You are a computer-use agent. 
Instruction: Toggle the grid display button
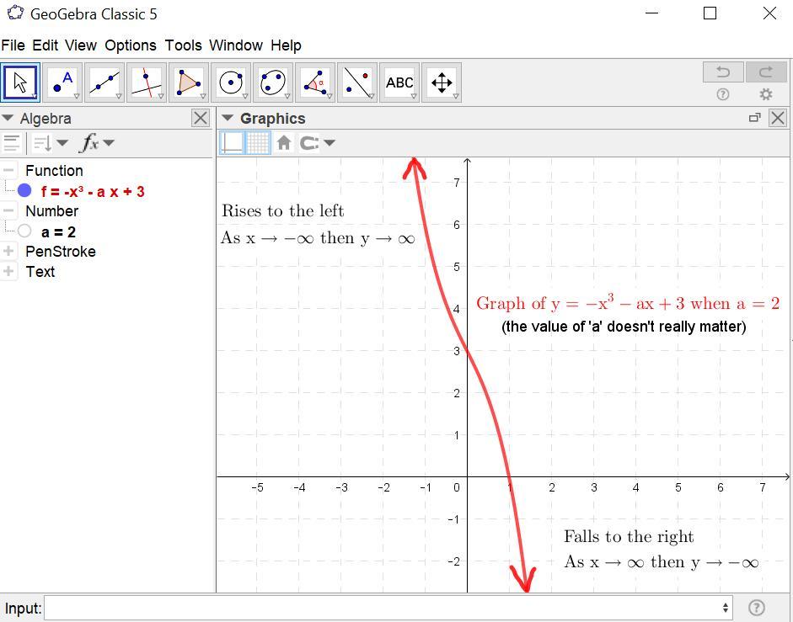(258, 142)
